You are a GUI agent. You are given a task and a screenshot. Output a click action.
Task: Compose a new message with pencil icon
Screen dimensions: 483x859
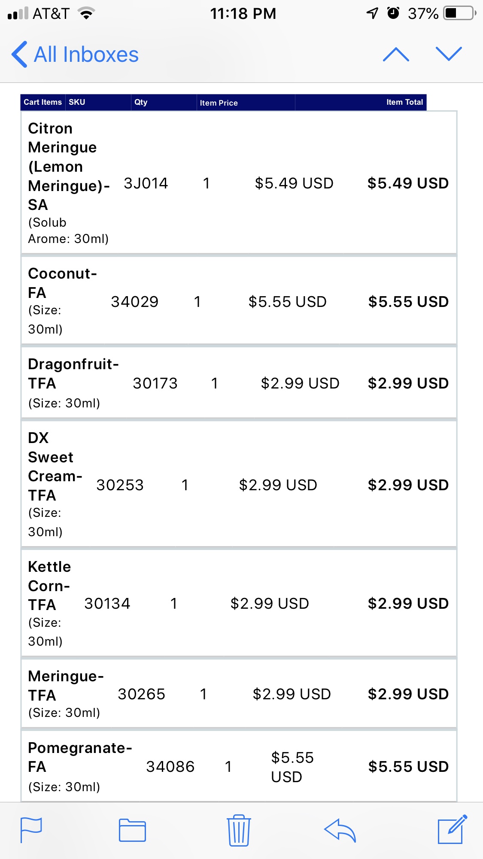click(x=452, y=829)
